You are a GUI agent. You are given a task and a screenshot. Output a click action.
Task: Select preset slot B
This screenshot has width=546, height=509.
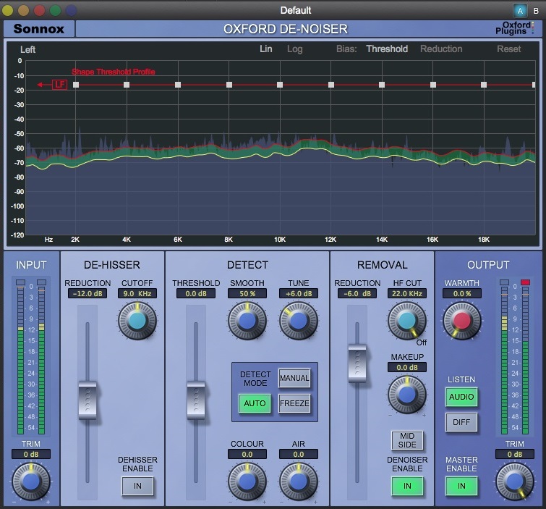point(537,11)
